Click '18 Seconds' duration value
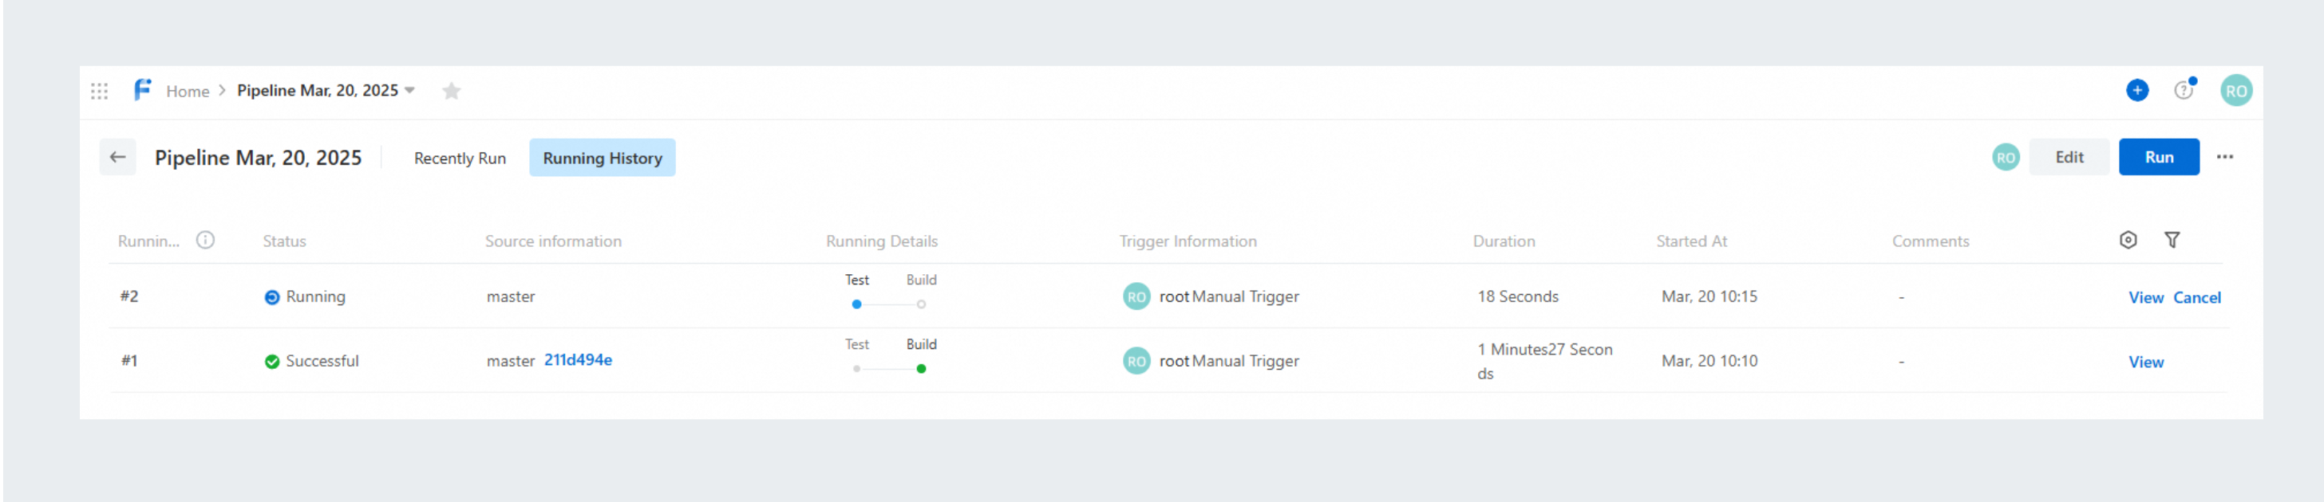Screen dimensions: 2324x502 click(x=1517, y=296)
